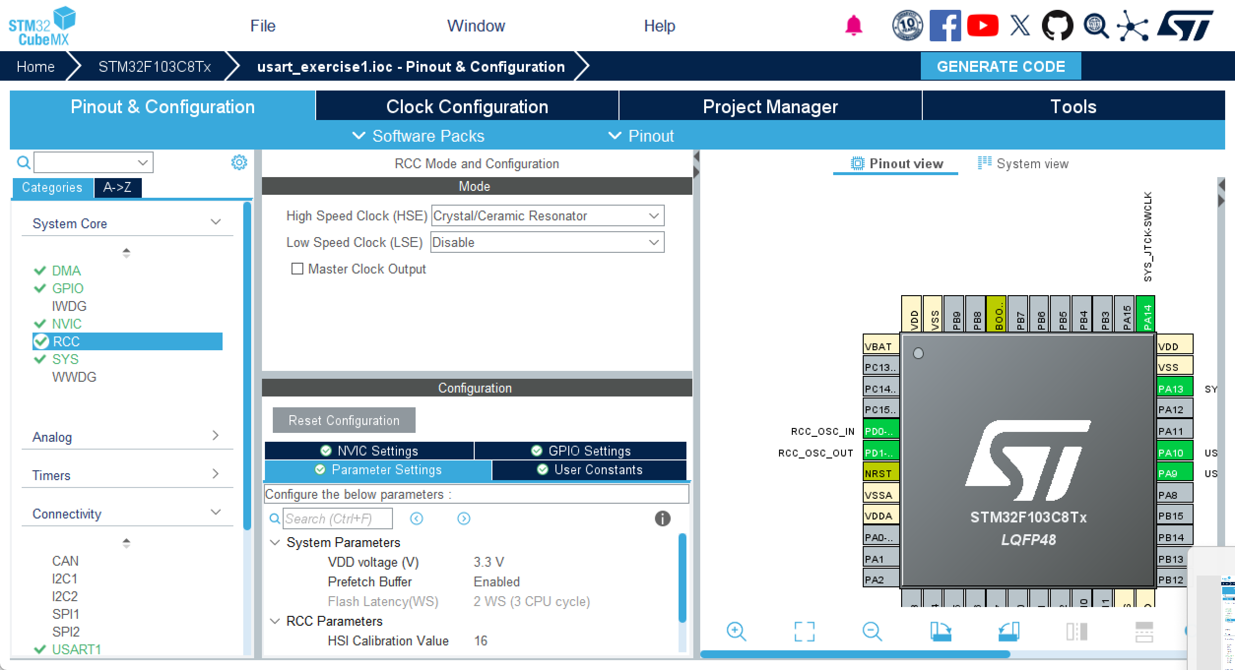The width and height of the screenshot is (1235, 670).
Task: Open the notification bell
Action: (x=853, y=26)
